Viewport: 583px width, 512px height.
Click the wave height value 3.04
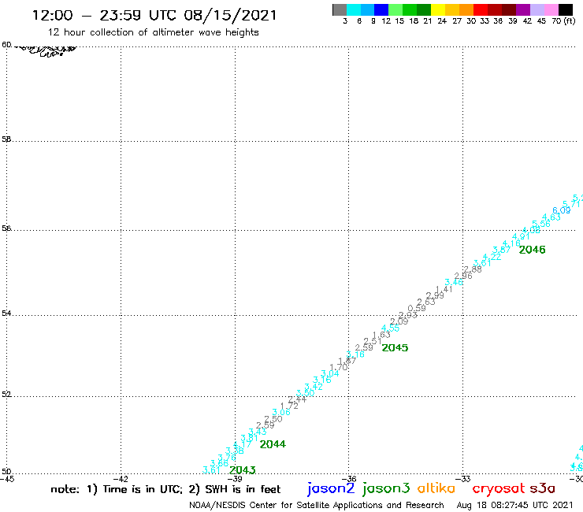(x=330, y=373)
